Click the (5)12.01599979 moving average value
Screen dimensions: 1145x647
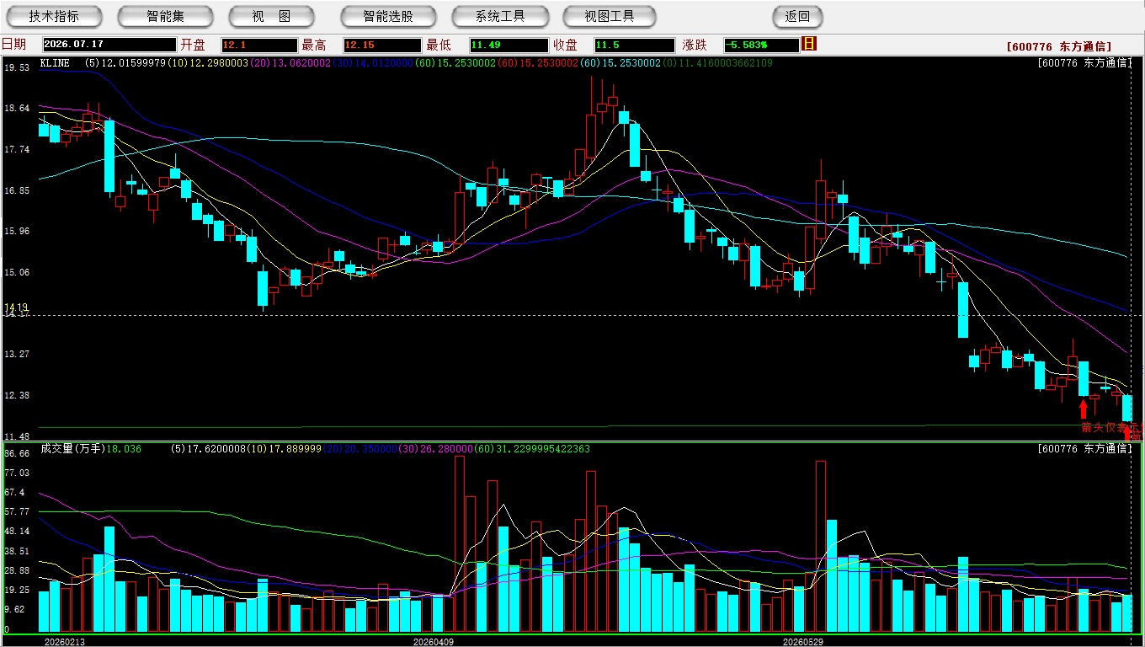click(126, 63)
